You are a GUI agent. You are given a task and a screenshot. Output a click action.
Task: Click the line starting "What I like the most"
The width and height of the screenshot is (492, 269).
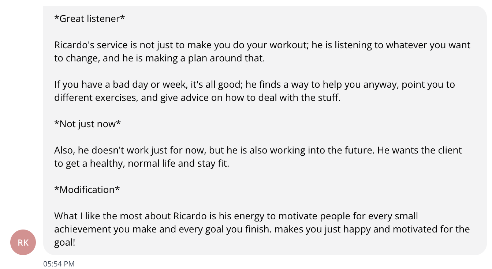tap(236, 216)
